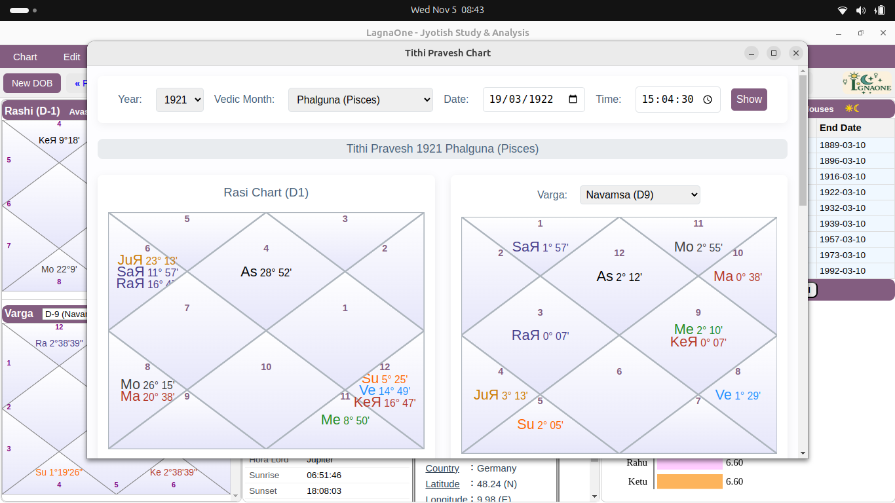Open the Year dropdown showing 1921
The height and width of the screenshot is (503, 895).
coord(180,99)
